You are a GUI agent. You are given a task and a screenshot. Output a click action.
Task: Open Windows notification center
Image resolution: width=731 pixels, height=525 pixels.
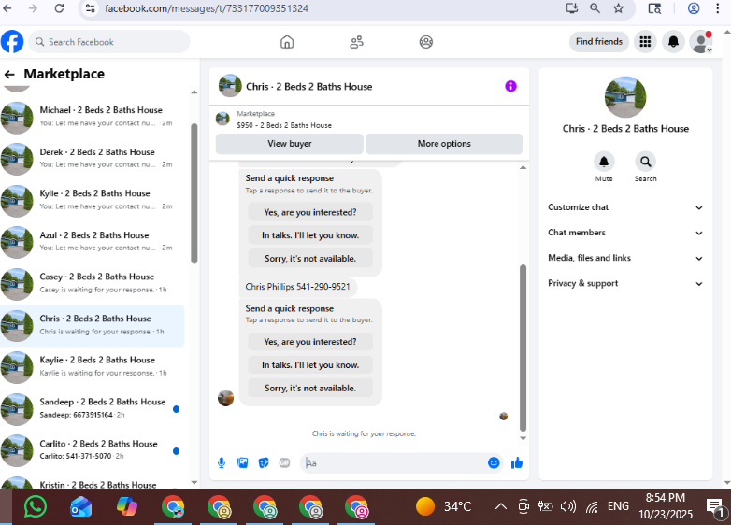click(716, 508)
